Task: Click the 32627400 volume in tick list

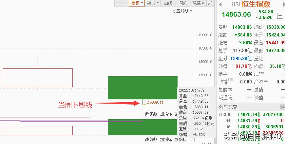Action: tap(273, 114)
